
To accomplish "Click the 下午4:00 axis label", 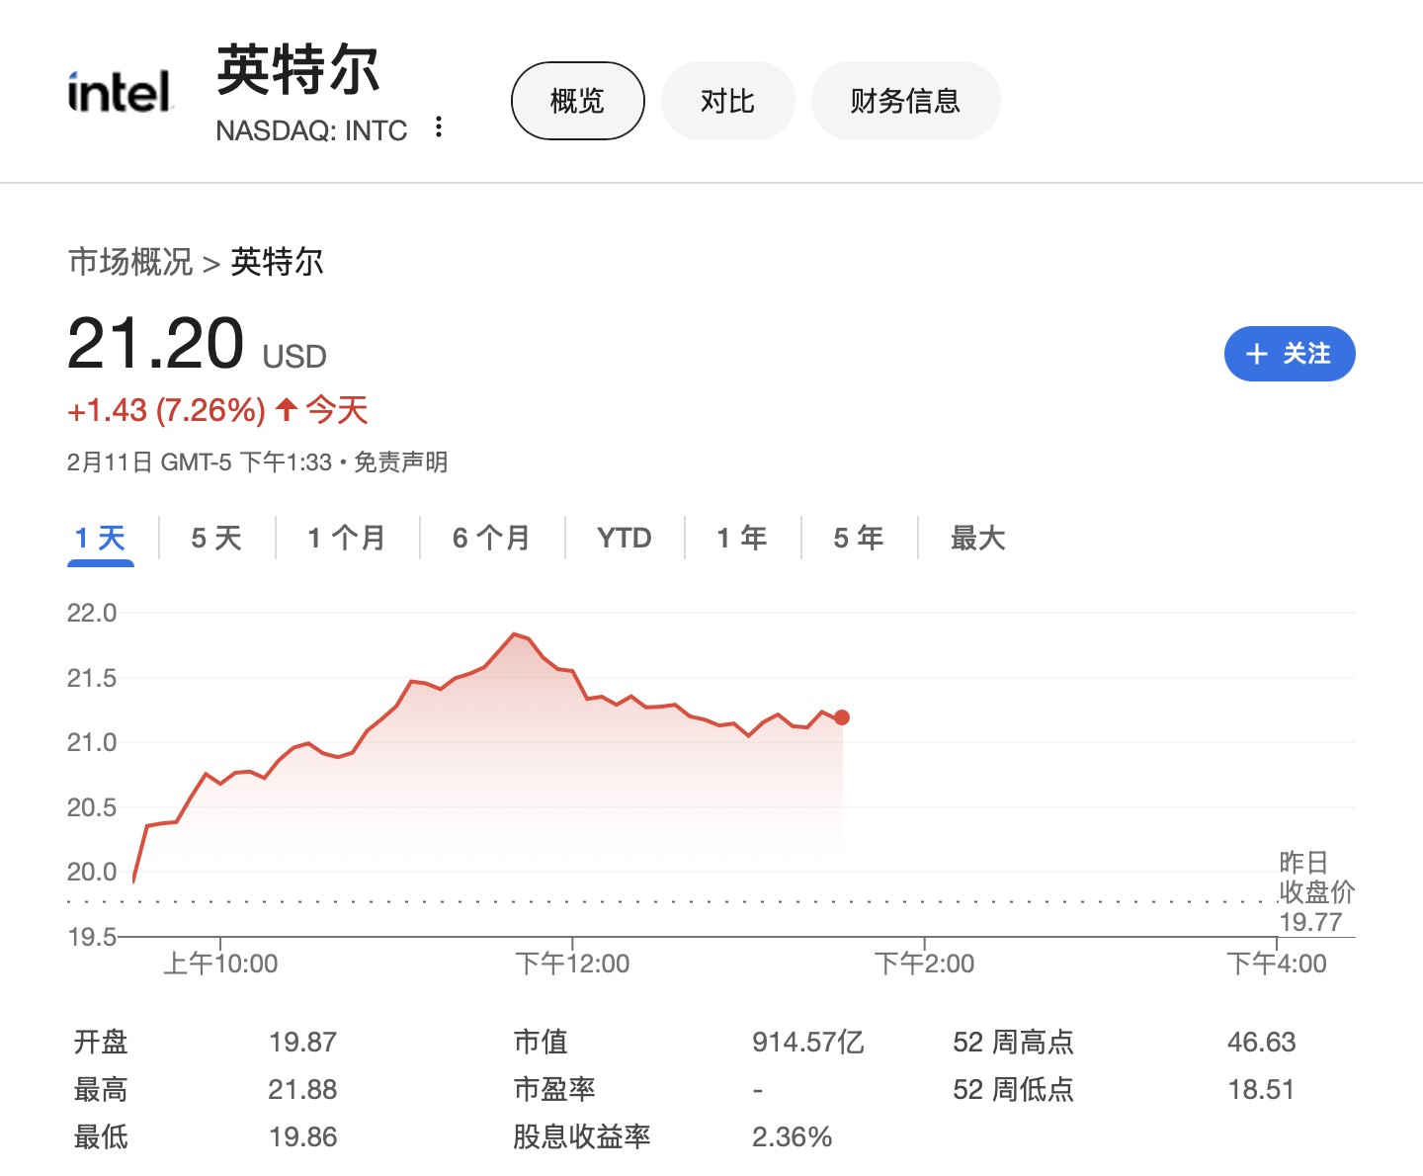I will click(x=1277, y=964).
